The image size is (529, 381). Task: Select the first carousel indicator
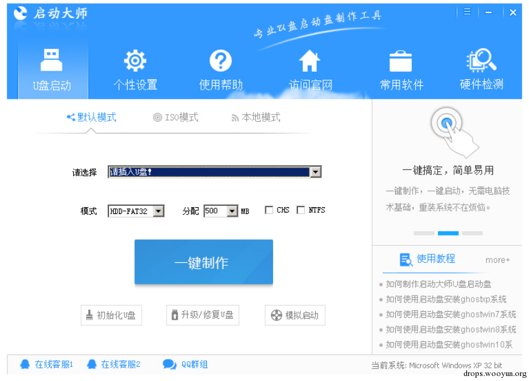click(x=424, y=233)
